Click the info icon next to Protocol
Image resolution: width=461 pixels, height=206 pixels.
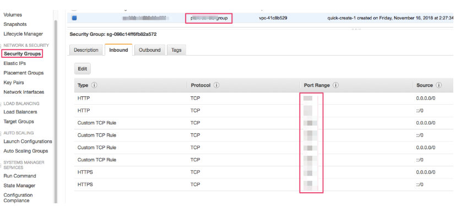tap(216, 85)
